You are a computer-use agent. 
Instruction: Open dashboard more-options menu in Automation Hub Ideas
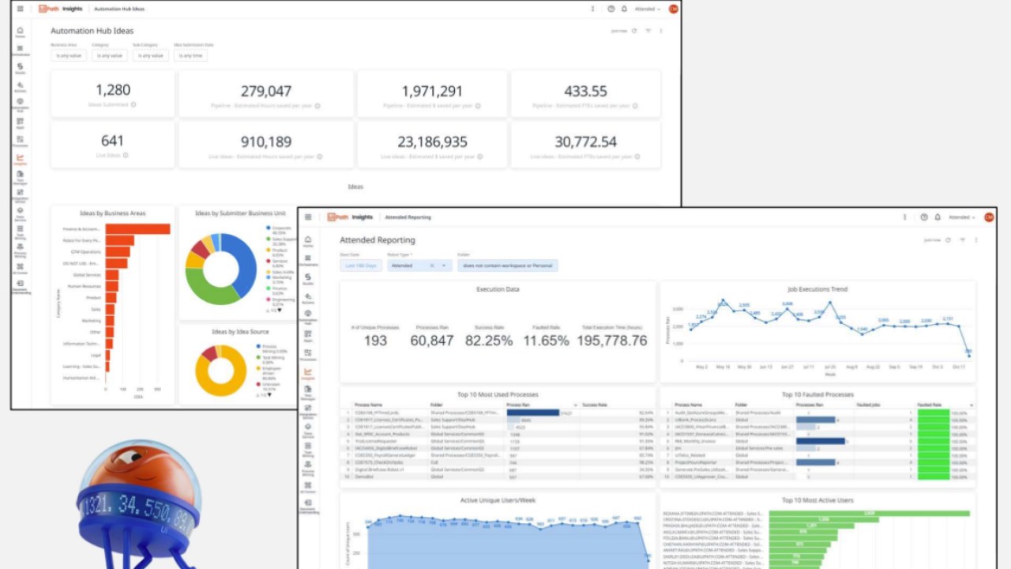(661, 31)
